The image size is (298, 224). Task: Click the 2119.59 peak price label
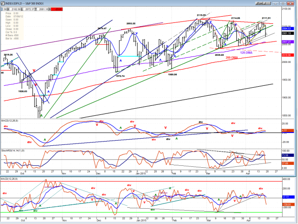[x=201, y=15]
